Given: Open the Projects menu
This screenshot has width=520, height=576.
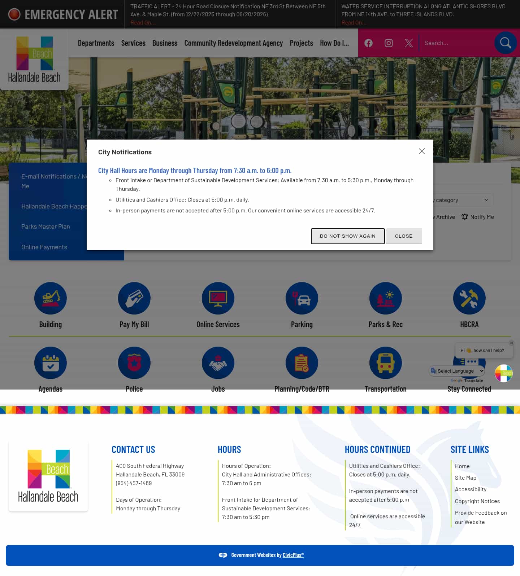Looking at the screenshot, I should (x=302, y=43).
